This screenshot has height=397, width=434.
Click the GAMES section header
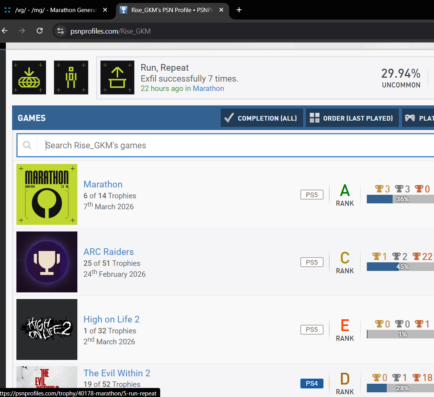32,118
